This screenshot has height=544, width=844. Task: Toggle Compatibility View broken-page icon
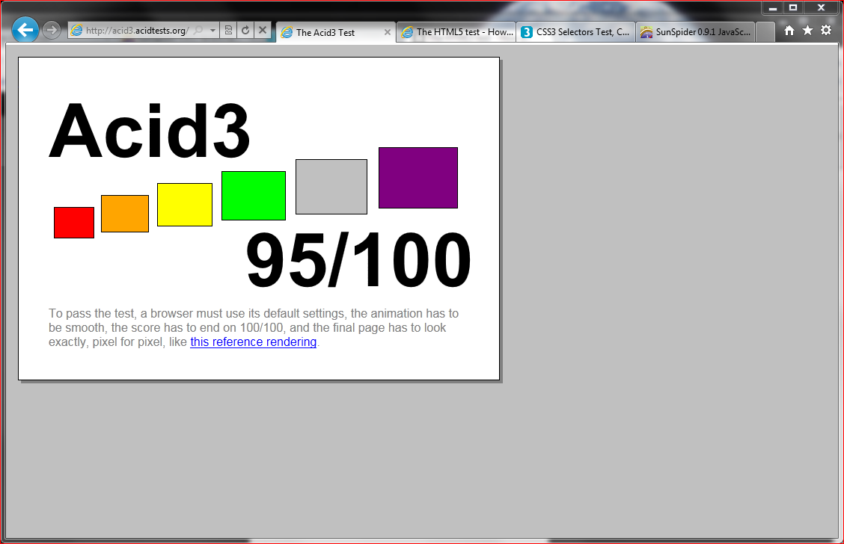click(228, 31)
